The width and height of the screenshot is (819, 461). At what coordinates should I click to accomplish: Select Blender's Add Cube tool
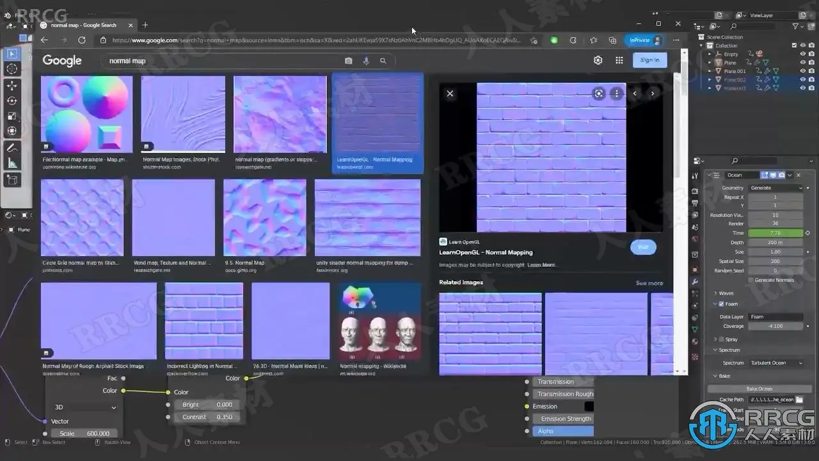click(x=12, y=180)
